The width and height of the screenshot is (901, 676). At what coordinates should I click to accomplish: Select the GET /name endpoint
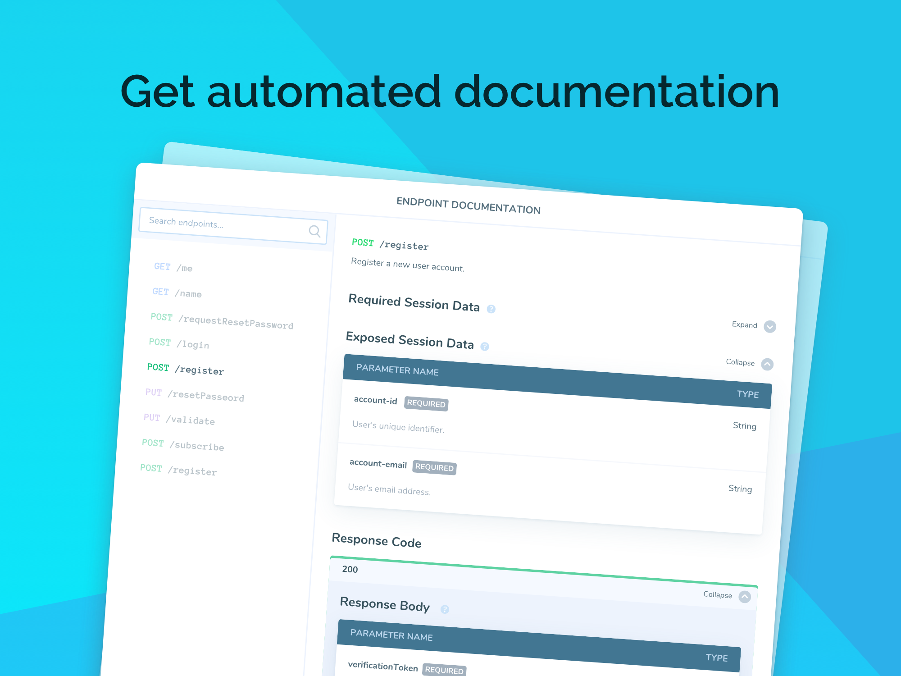click(177, 293)
